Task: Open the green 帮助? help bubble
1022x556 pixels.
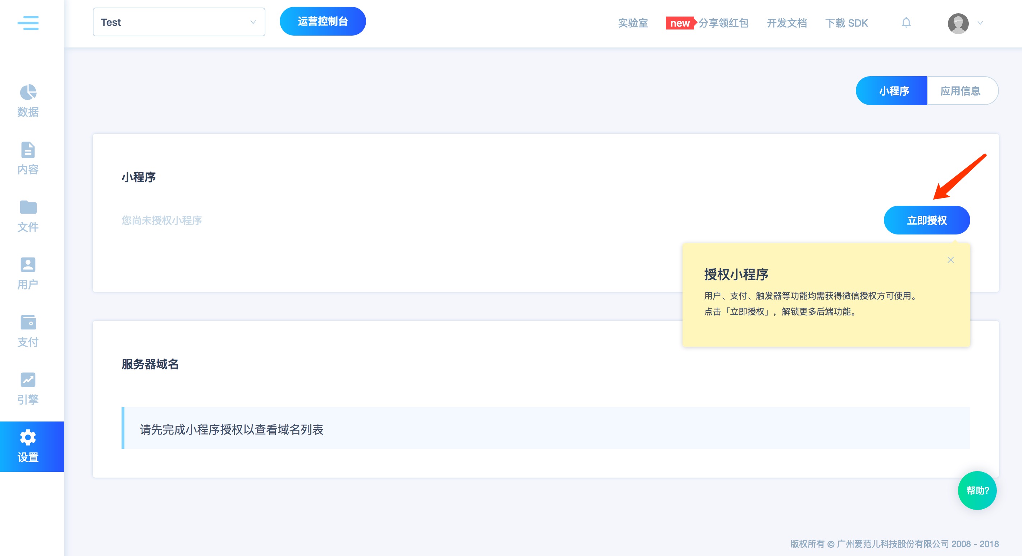Action: tap(977, 491)
